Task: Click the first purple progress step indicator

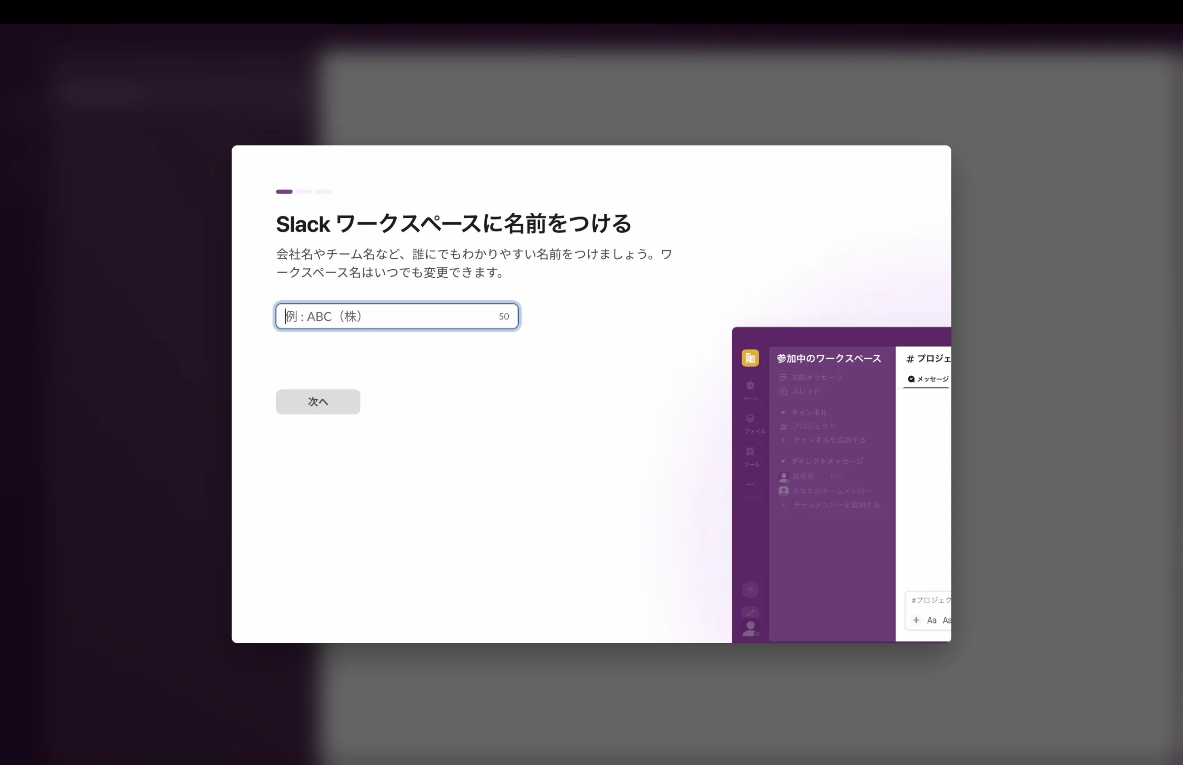Action: (284, 191)
